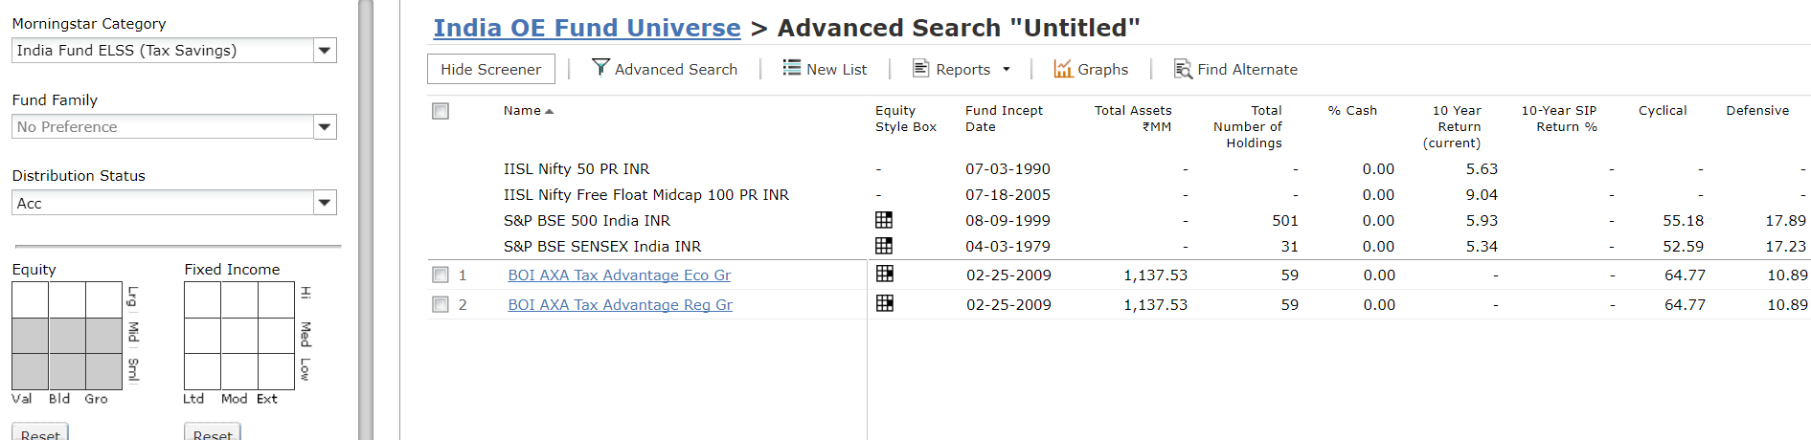Sort by % Cash column header
This screenshot has width=1811, height=440.
pos(1352,111)
